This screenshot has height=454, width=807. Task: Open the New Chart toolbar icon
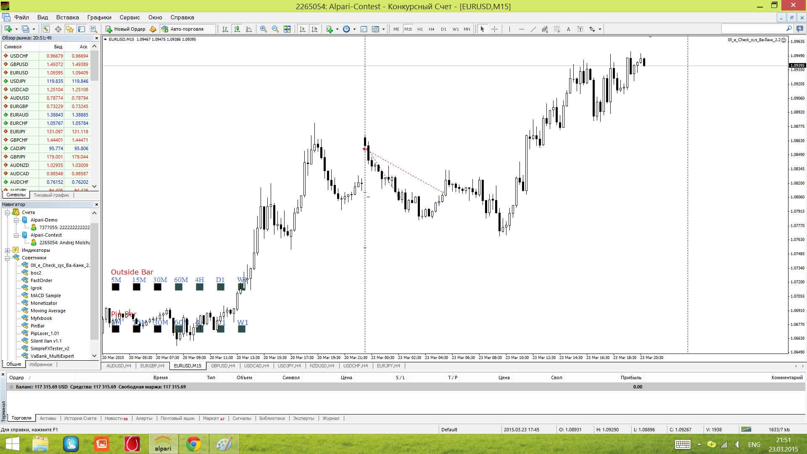pyautogui.click(x=8, y=29)
